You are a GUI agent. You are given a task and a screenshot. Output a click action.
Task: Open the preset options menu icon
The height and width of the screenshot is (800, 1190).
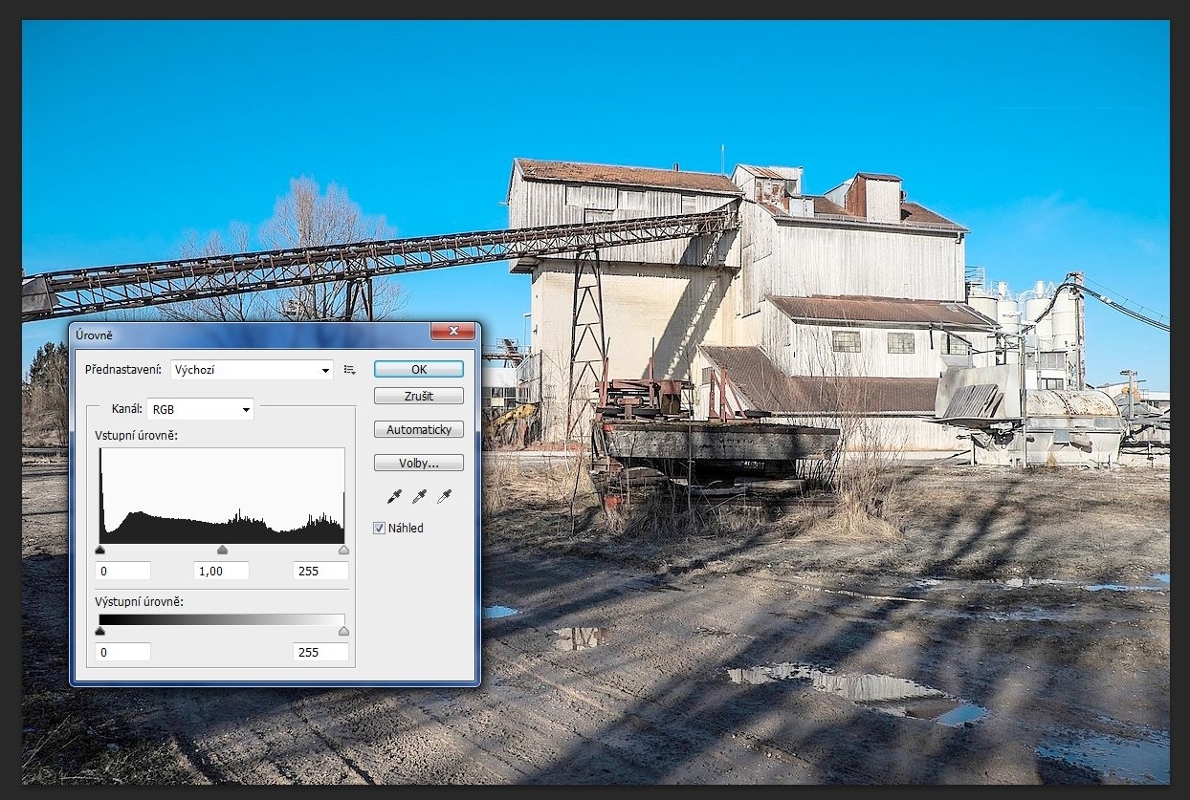[x=350, y=370]
